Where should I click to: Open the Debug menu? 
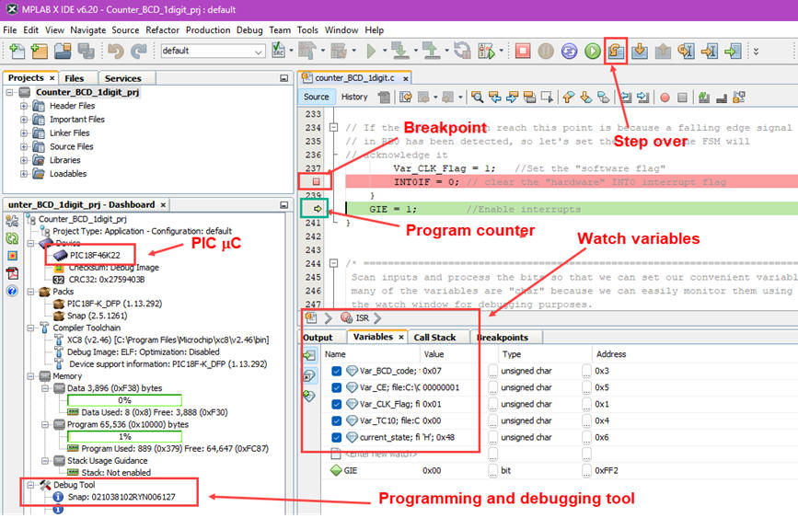click(x=249, y=30)
